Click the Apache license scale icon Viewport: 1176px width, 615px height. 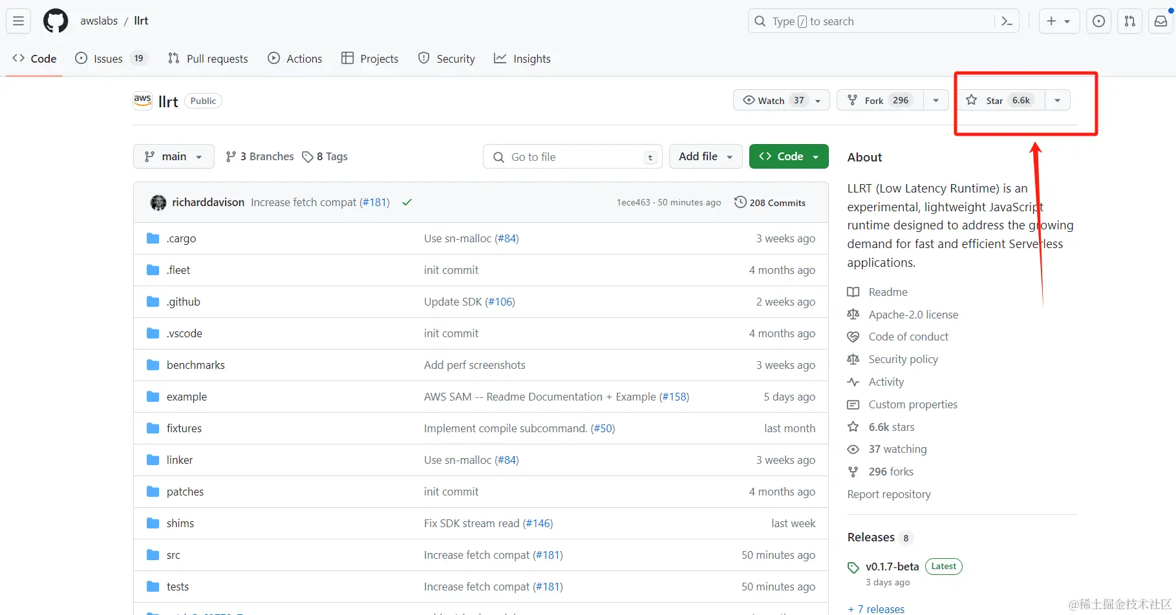click(853, 315)
